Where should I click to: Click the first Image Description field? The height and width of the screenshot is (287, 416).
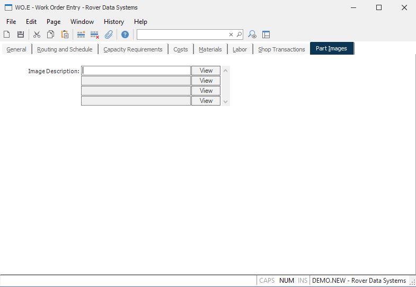click(x=136, y=71)
